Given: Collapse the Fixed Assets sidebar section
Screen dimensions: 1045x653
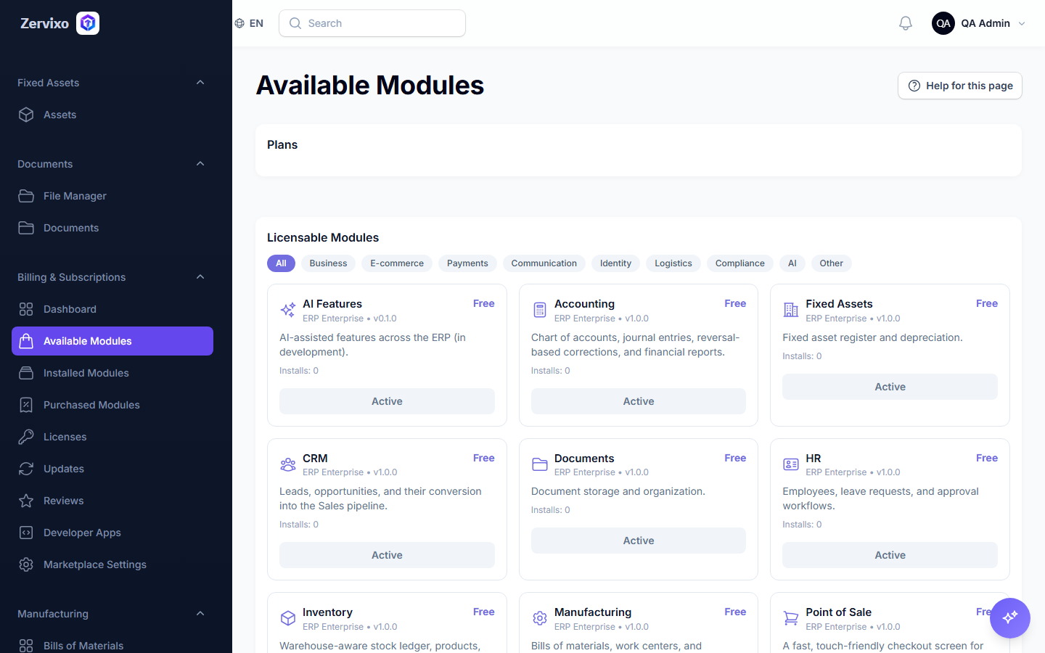Looking at the screenshot, I should click(x=200, y=83).
